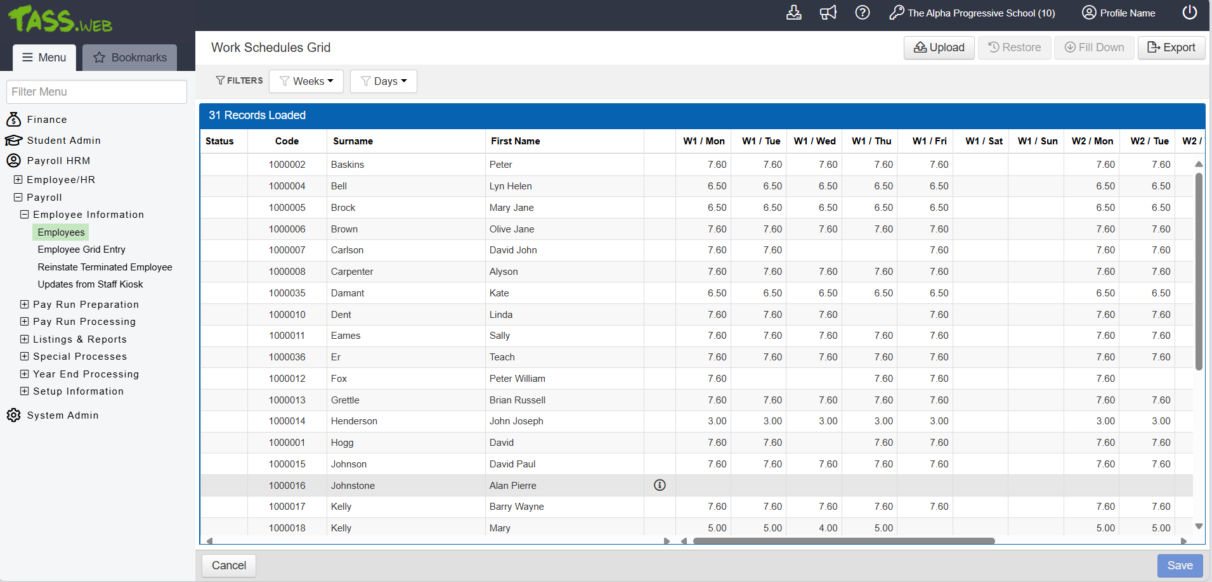1212x582 pixels.
Task: Select Employee Grid Entry menu item
Action: coord(81,250)
